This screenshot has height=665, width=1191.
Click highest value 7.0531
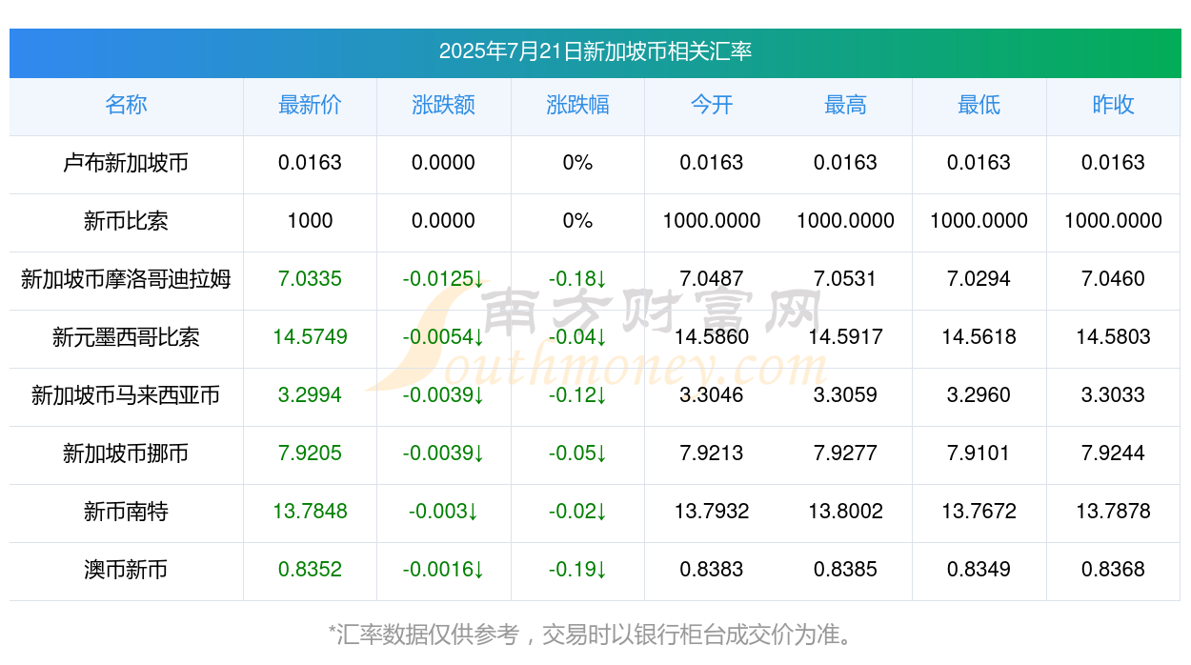[x=845, y=279]
